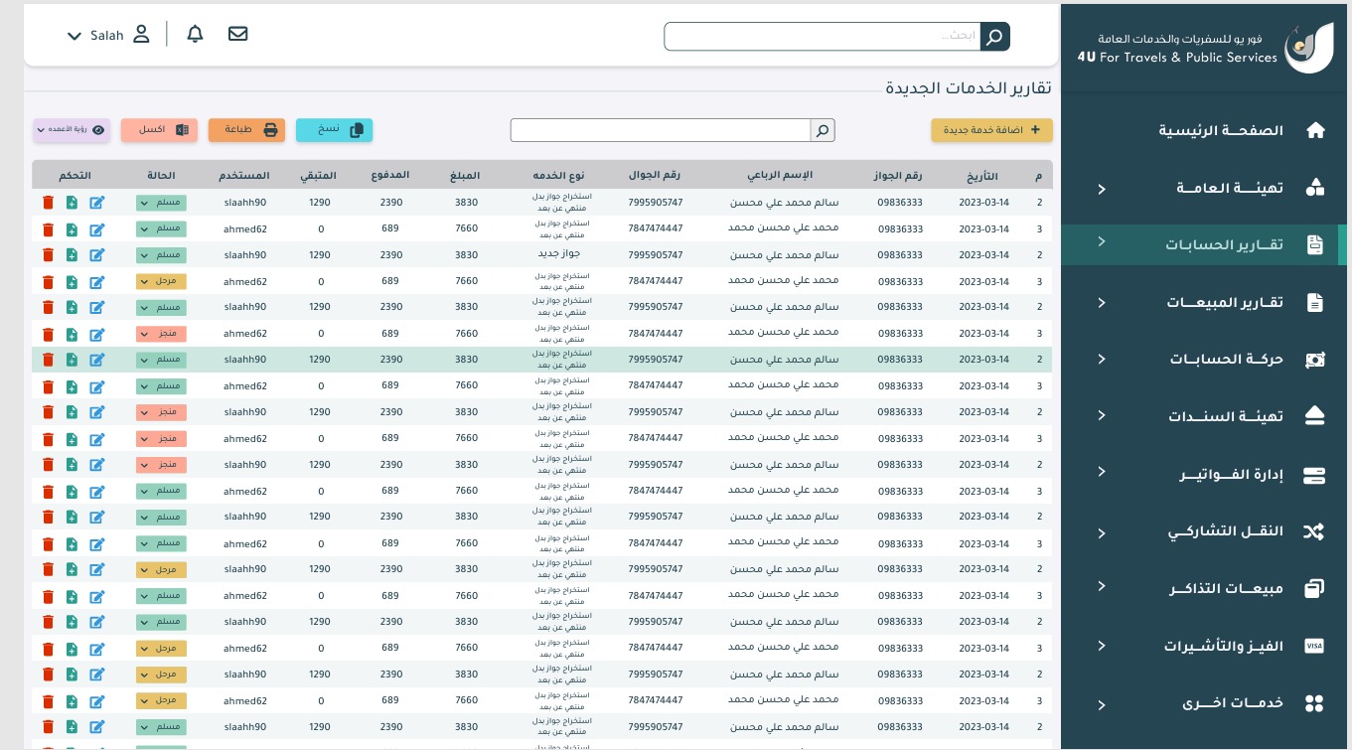1352x750 pixels.
Task: Click green add-file icon in second table row
Action: (x=72, y=229)
